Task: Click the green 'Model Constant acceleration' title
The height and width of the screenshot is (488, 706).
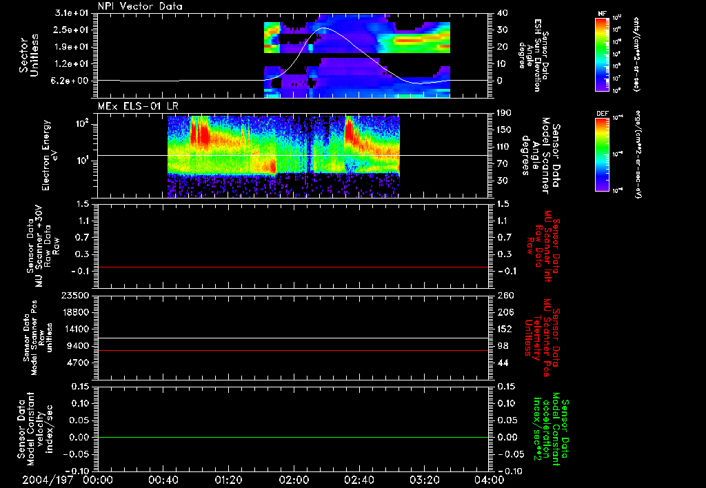Action: point(551,430)
